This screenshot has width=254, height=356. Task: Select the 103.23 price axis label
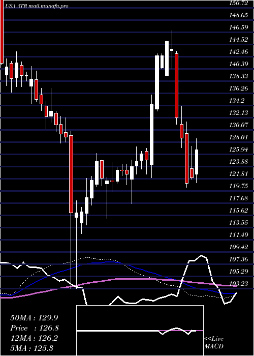pyautogui.click(x=239, y=284)
